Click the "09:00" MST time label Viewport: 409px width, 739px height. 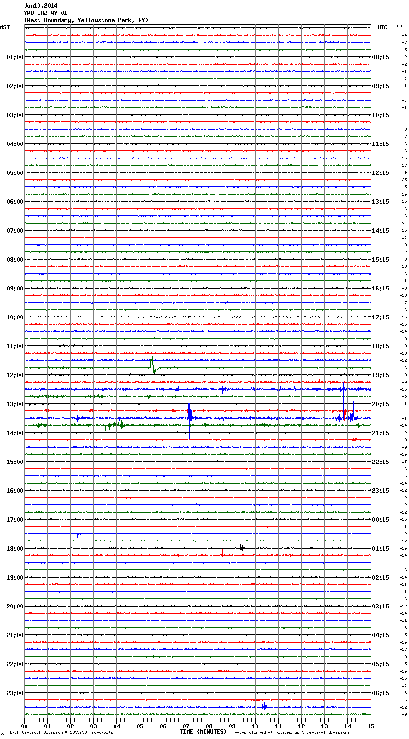pyautogui.click(x=14, y=289)
